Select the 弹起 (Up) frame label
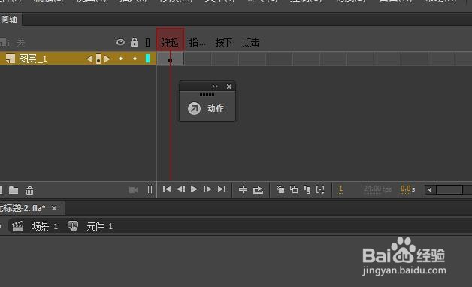472x287 pixels. [x=170, y=42]
